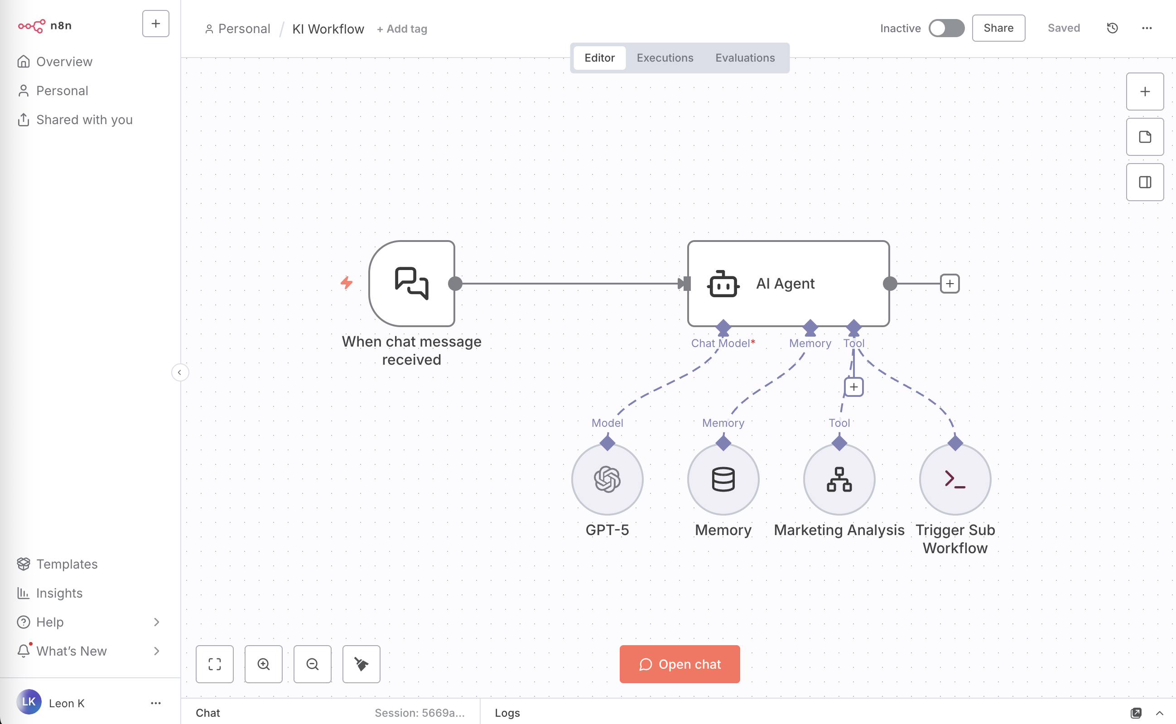Screen dimensions: 1176x724
Task: Activate the workflow with the Inactive toggle
Action: click(x=947, y=28)
